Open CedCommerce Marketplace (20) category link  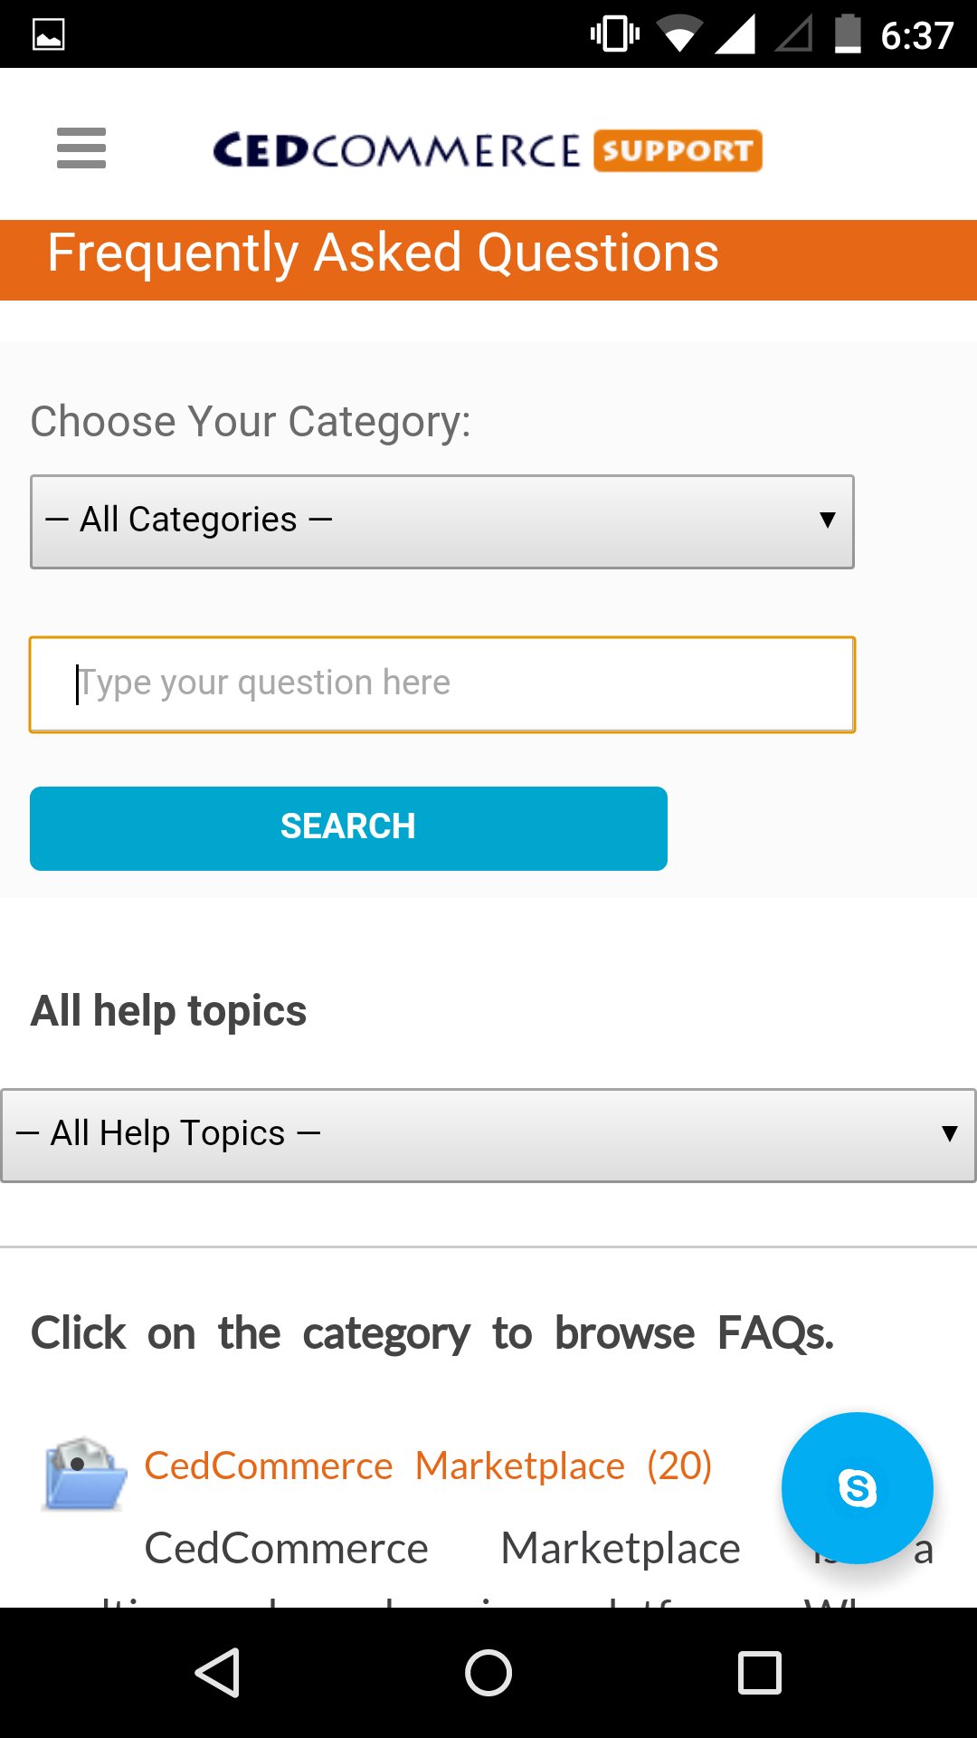(428, 1466)
